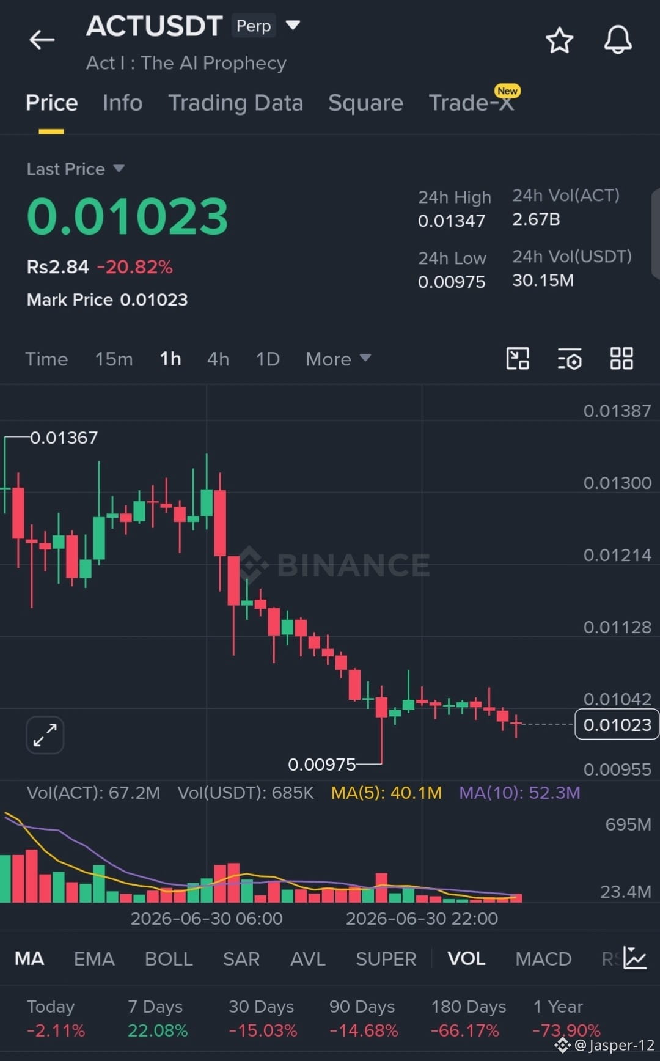
Task: Tap the 24h Vol(ACT) value 2.67B
Action: [536, 219]
